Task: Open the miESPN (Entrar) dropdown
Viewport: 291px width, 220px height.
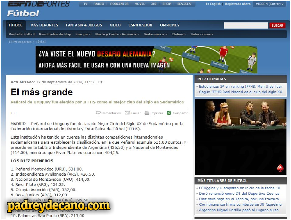Action: coord(270,4)
